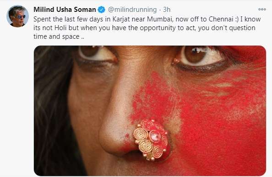This screenshot has height=177, width=272.
Task: Click the 'time and space ..' text line
Action: [59, 36]
